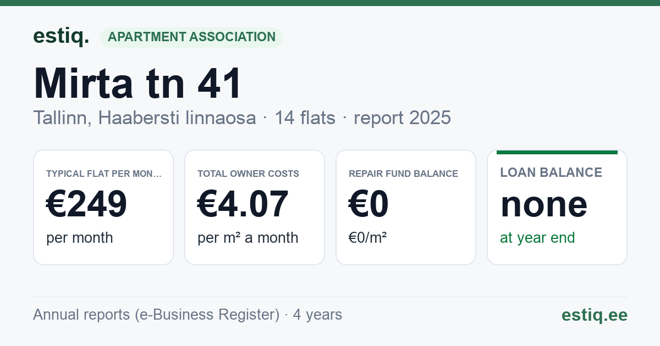Open the Total owner costs card
Viewport: 660px width, 346px height.
[x=255, y=207]
